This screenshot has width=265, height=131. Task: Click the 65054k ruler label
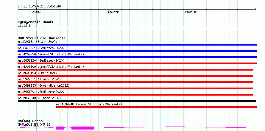click(36, 12)
